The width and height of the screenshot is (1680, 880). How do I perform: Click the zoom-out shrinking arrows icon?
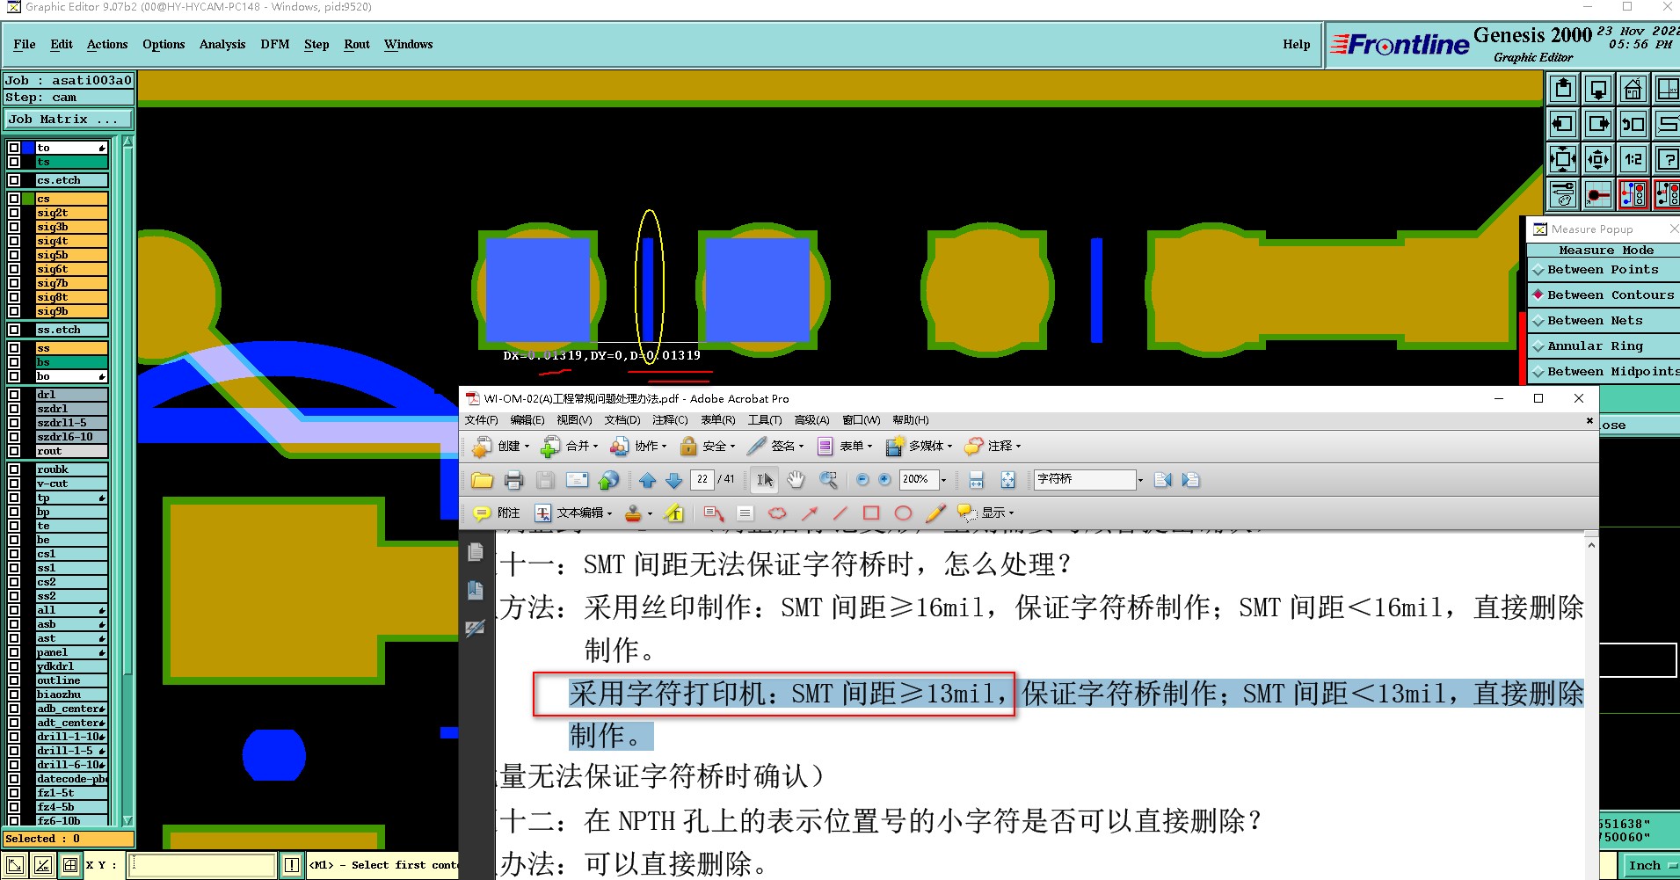coord(1598,159)
